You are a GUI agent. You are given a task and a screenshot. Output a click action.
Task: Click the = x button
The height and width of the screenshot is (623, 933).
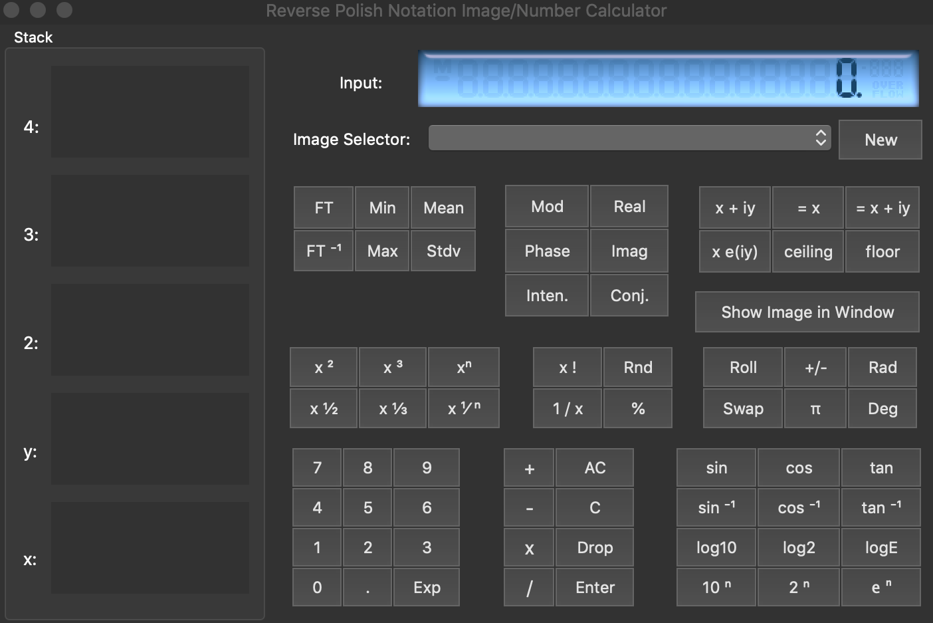pos(808,207)
